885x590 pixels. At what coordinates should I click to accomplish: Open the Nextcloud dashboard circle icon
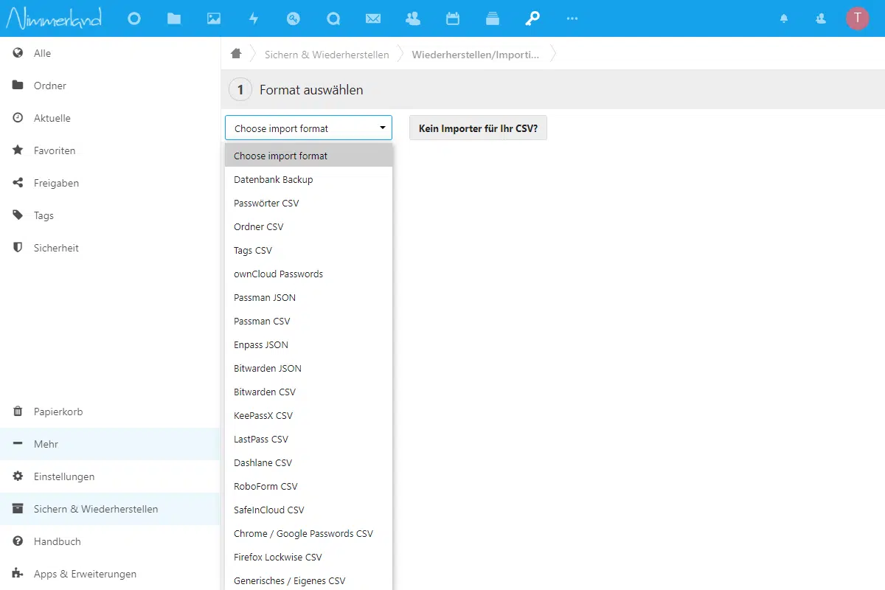click(x=134, y=19)
